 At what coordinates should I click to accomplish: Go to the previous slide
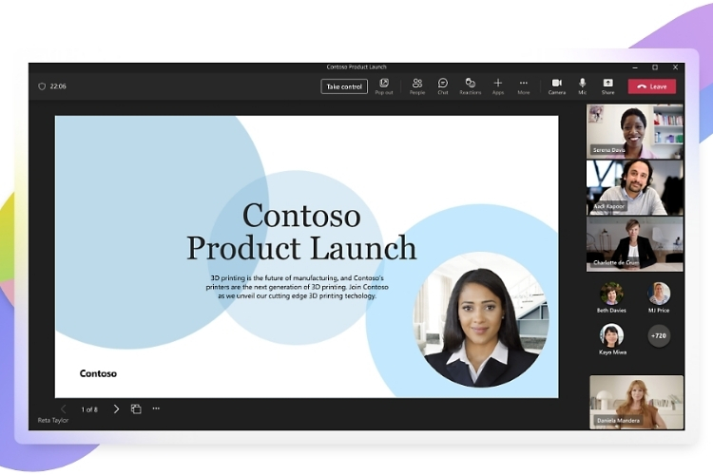(x=64, y=409)
